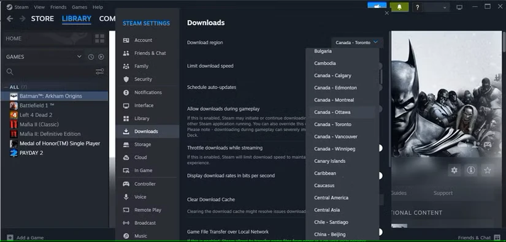
Task: Click the ready-to-play filter icon
Action: 101,57
